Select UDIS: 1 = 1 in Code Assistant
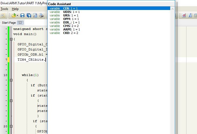The height and width of the screenshot is (134, 197). [109, 12]
